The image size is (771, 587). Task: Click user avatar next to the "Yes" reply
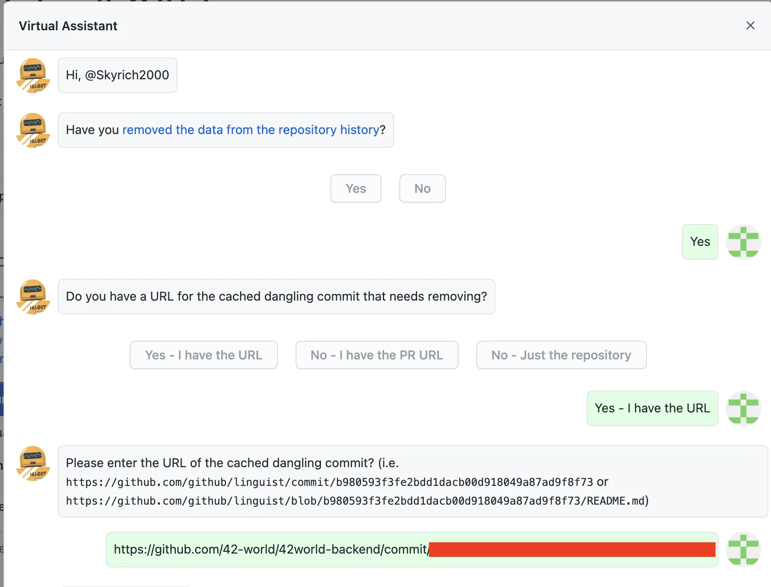click(x=743, y=242)
